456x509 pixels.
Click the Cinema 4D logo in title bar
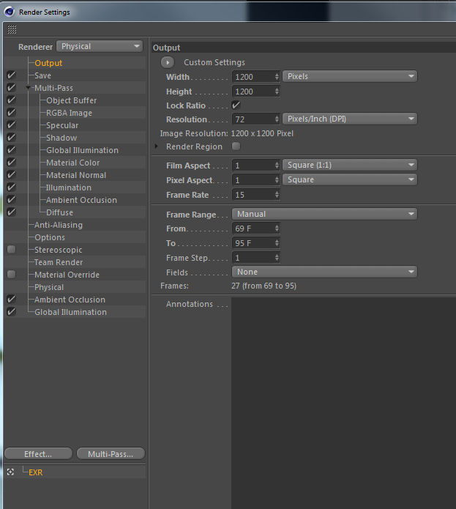point(9,12)
